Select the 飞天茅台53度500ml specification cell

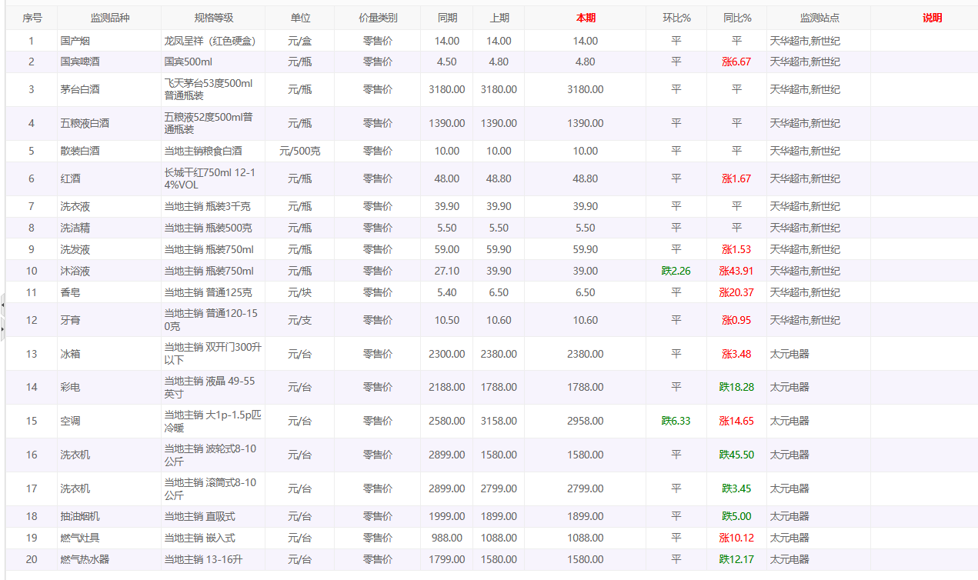[213, 89]
